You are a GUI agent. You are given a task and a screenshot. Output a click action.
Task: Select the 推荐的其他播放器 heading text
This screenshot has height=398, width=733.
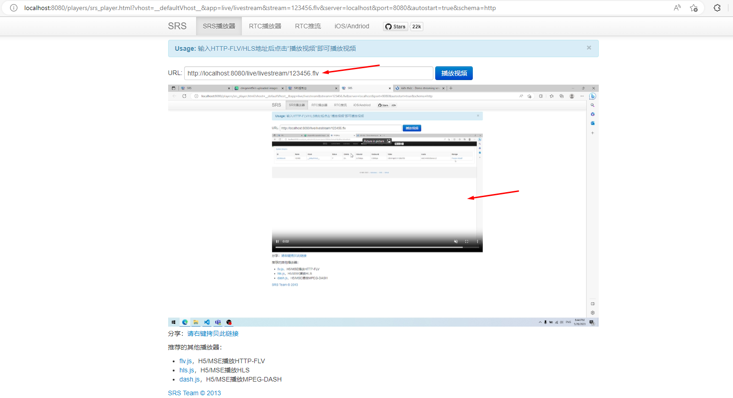tap(195, 347)
